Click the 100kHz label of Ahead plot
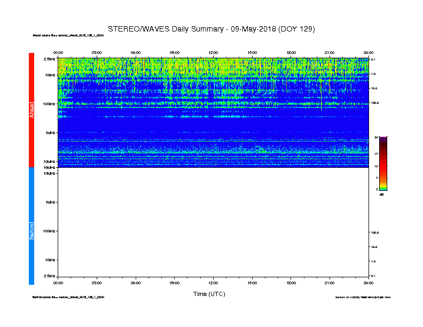Viewport: 423px width, 327px height. click(x=49, y=104)
